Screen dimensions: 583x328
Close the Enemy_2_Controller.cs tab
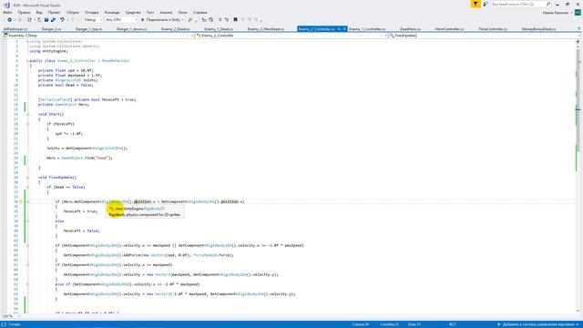(x=344, y=28)
